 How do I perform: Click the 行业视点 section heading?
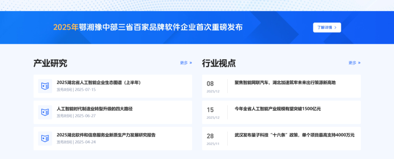219,63
